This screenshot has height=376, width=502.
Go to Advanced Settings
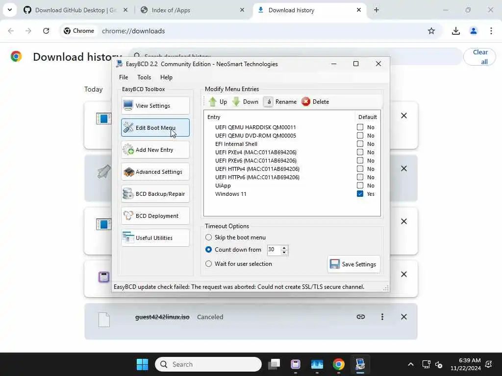tap(155, 172)
